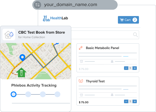Decrease Thyroid Test quantity
Viewport: 156px width, 112px height.
coord(126,101)
